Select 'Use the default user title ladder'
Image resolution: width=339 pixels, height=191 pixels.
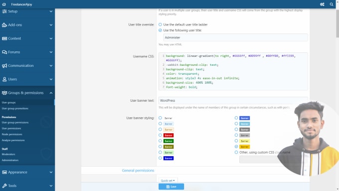(x=160, y=24)
